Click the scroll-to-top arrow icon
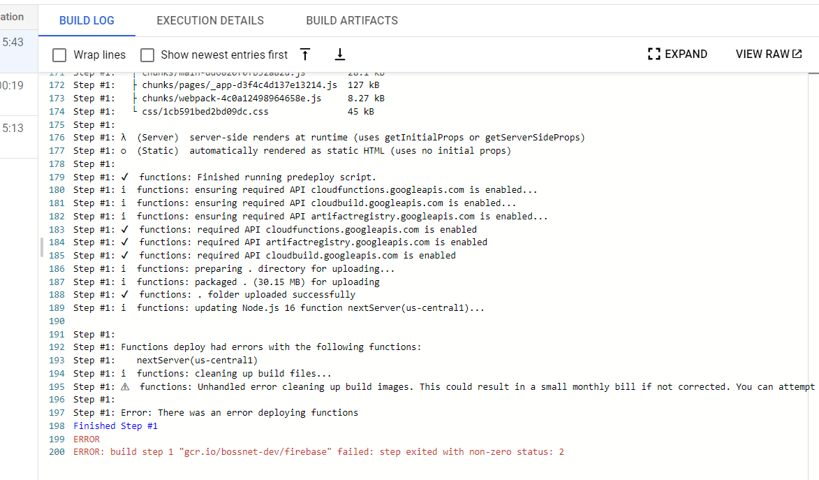Image resolution: width=819 pixels, height=480 pixels. pyautogui.click(x=304, y=54)
